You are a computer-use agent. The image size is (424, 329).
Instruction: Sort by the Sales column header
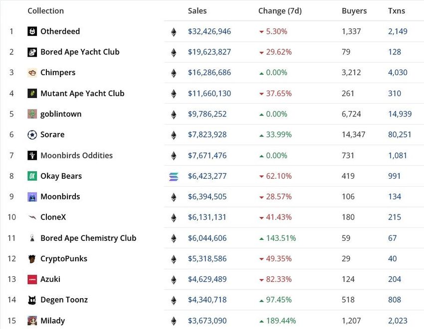197,10
